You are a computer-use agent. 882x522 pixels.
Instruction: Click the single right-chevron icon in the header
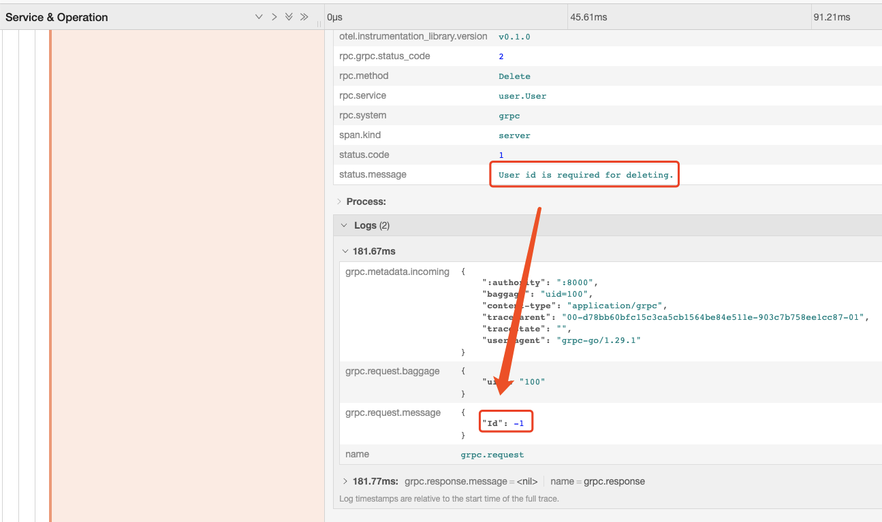pyautogui.click(x=274, y=17)
